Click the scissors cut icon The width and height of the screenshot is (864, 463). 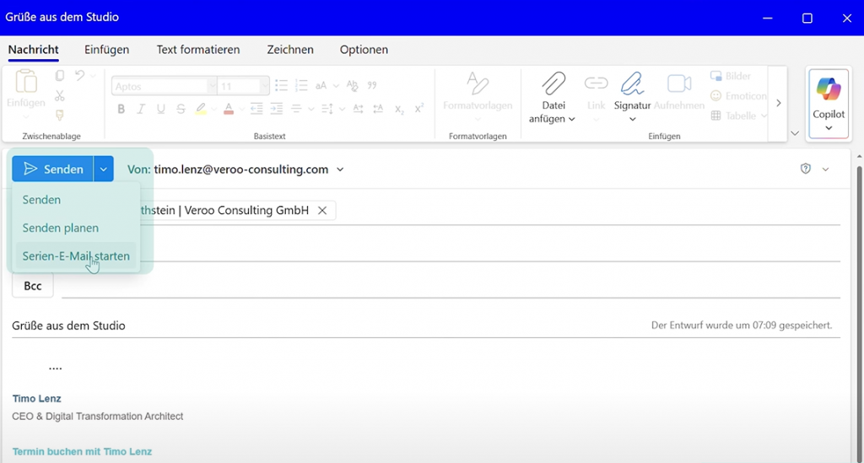pyautogui.click(x=60, y=96)
